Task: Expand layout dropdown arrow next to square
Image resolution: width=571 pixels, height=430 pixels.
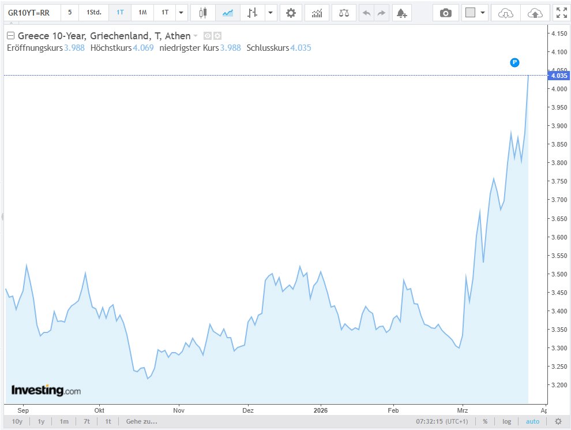Action: pyautogui.click(x=483, y=13)
